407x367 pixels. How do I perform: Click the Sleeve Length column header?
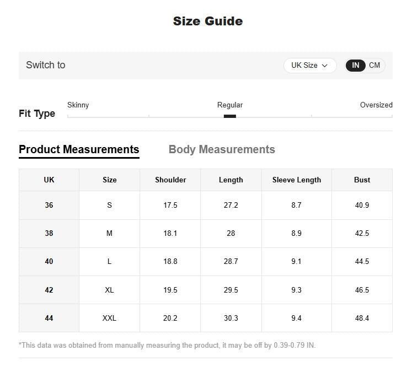click(296, 180)
